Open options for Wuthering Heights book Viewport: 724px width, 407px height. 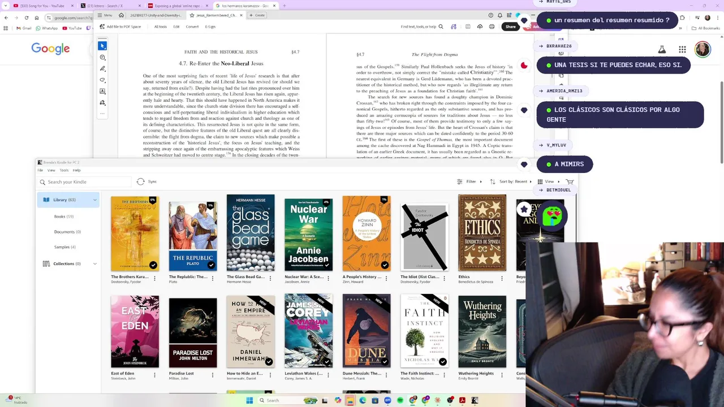pos(502,375)
